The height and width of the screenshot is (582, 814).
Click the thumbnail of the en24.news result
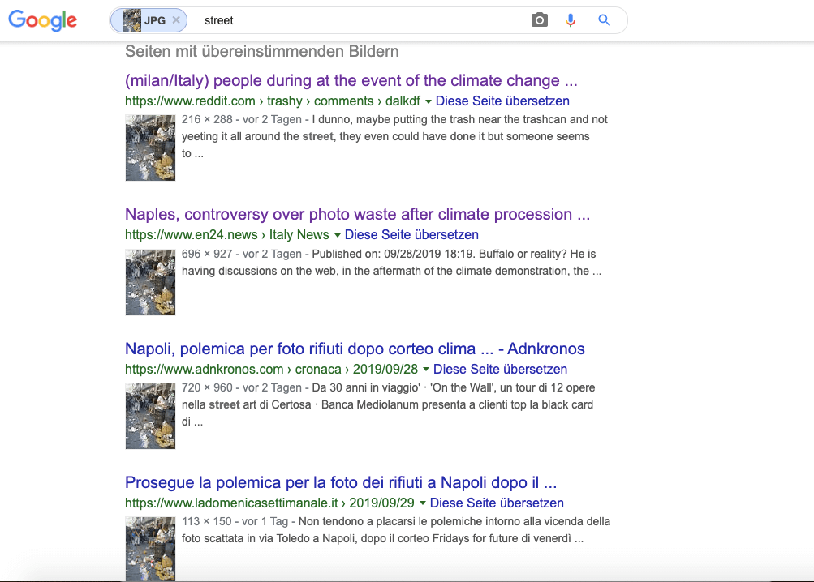click(x=151, y=282)
